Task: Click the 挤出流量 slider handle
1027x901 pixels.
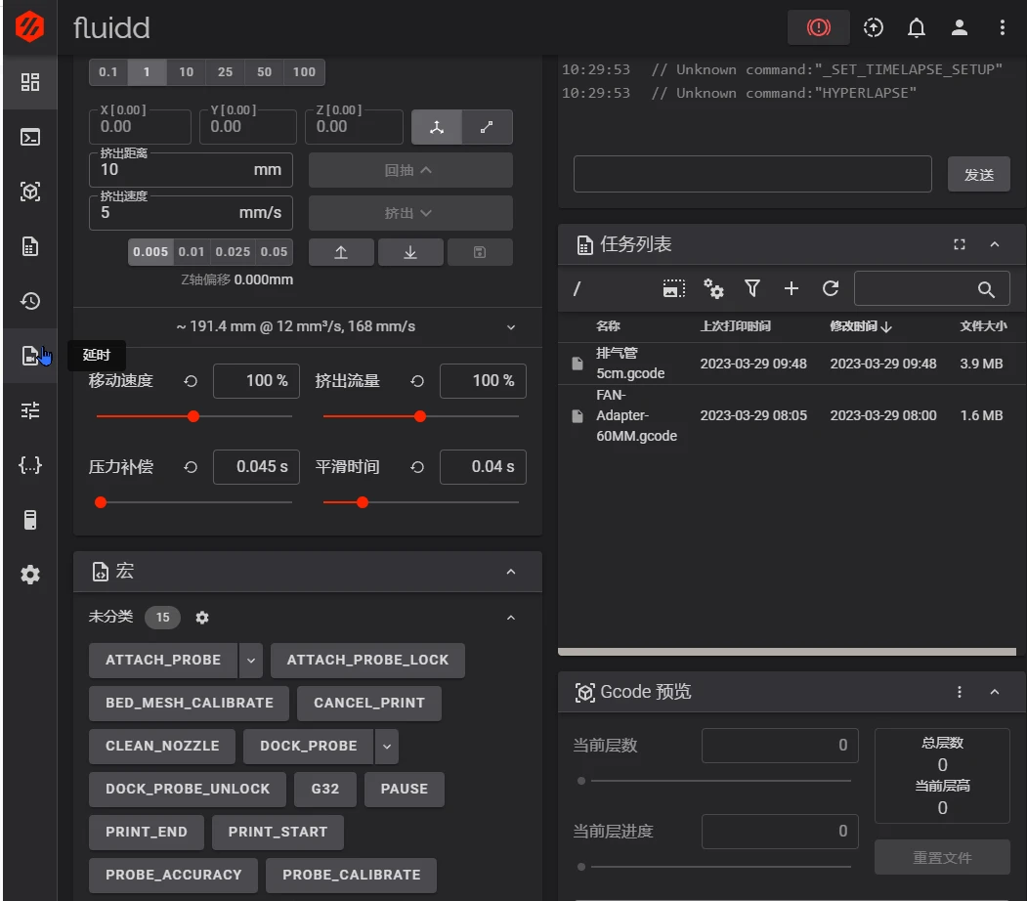Action: (x=420, y=416)
